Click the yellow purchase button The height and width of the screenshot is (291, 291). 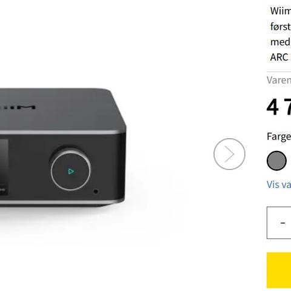pyautogui.click(x=279, y=270)
